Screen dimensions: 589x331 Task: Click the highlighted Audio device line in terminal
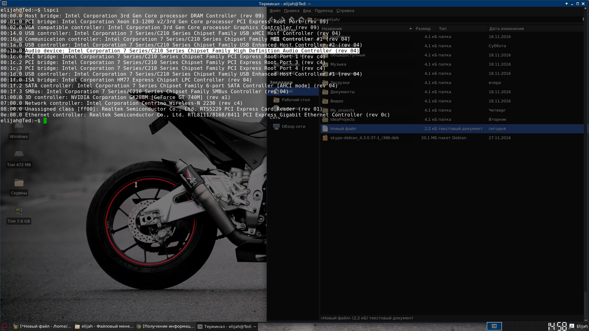192,51
